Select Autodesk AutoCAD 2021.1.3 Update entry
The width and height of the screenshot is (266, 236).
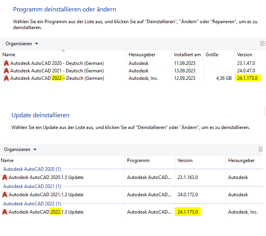pos(46,195)
